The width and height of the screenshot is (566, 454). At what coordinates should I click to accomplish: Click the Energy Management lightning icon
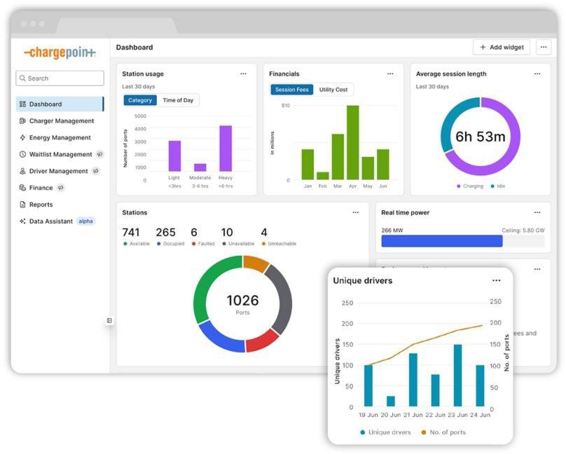click(x=22, y=137)
